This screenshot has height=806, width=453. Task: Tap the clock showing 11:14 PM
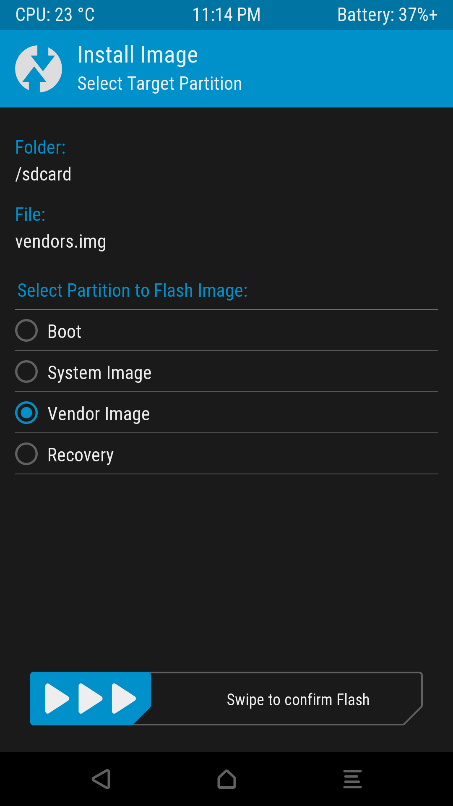coord(226,15)
